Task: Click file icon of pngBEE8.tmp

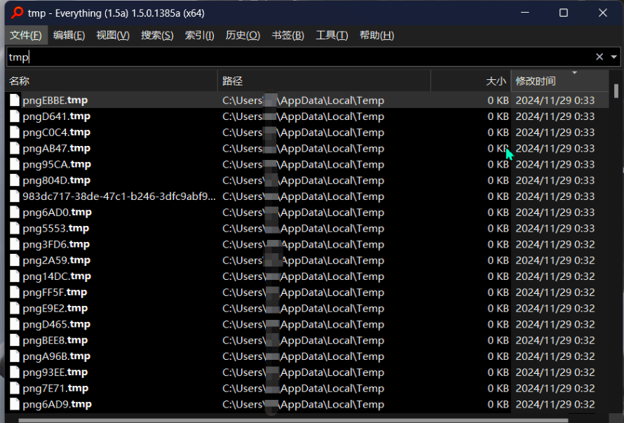Action: (15, 340)
